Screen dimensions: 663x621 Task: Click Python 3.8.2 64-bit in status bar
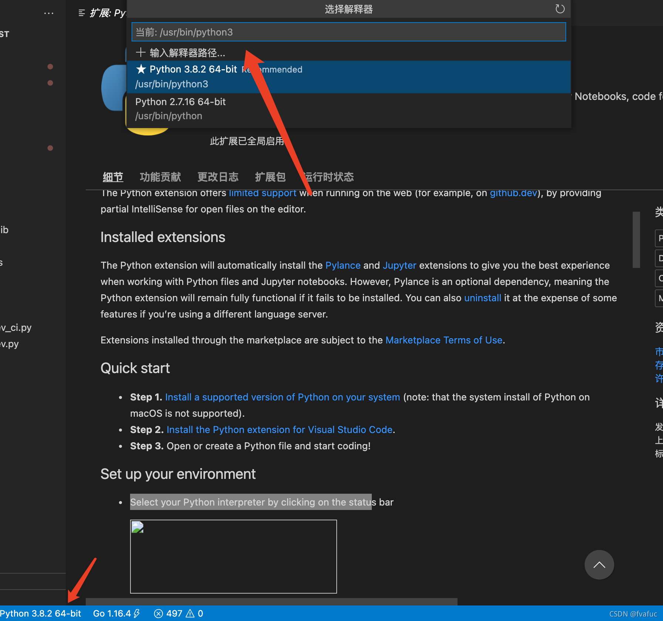[40, 614]
